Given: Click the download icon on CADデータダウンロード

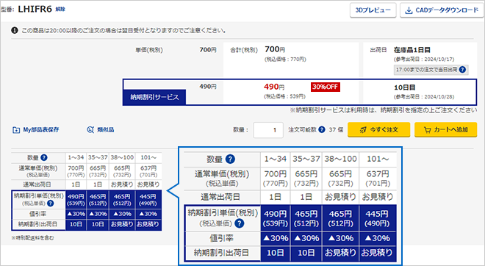Looking at the screenshot, I should (x=409, y=10).
